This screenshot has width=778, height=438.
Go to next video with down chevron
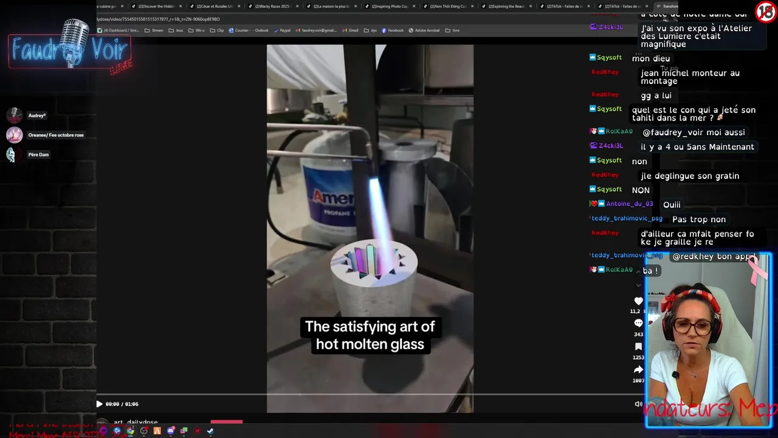pyautogui.click(x=638, y=285)
